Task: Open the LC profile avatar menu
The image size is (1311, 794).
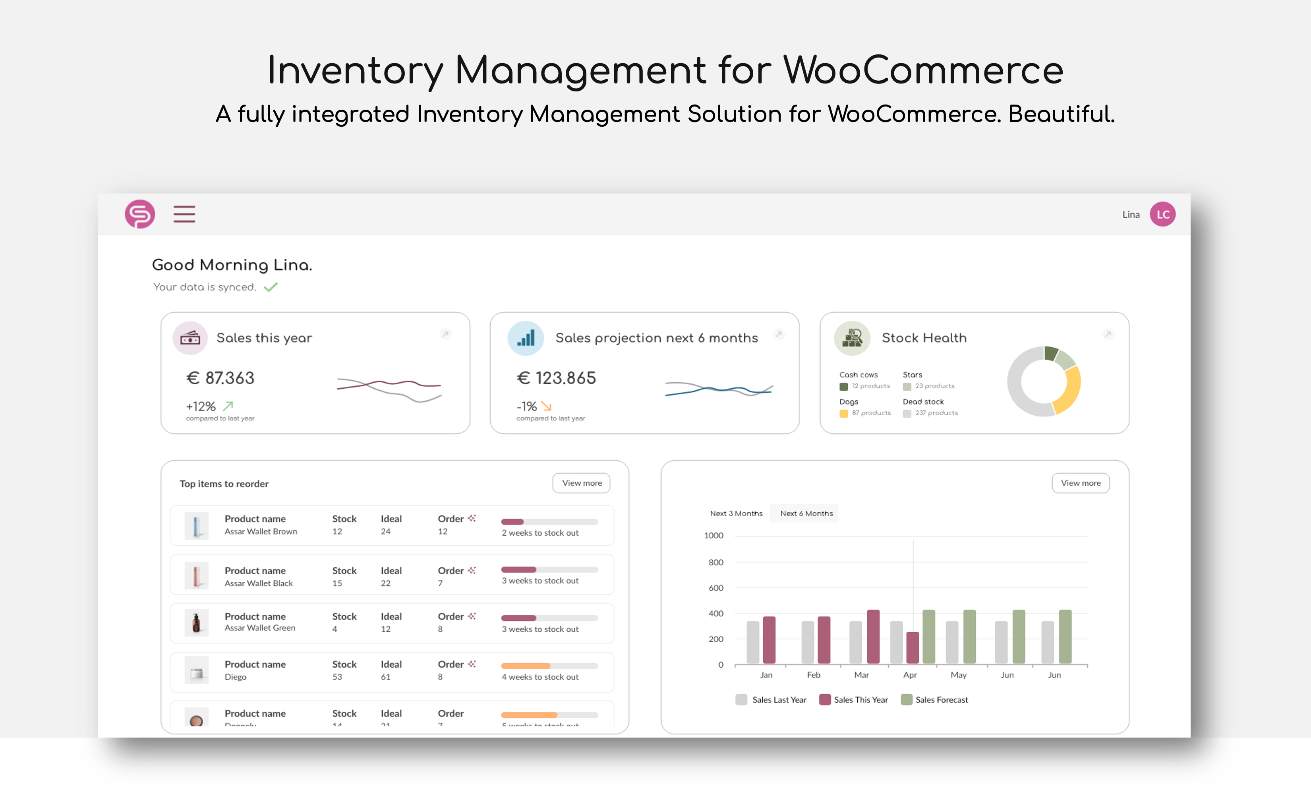Action: click(x=1163, y=214)
